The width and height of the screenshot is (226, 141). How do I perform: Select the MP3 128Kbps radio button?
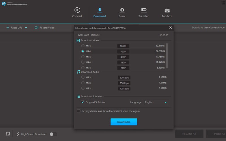[x=83, y=88]
